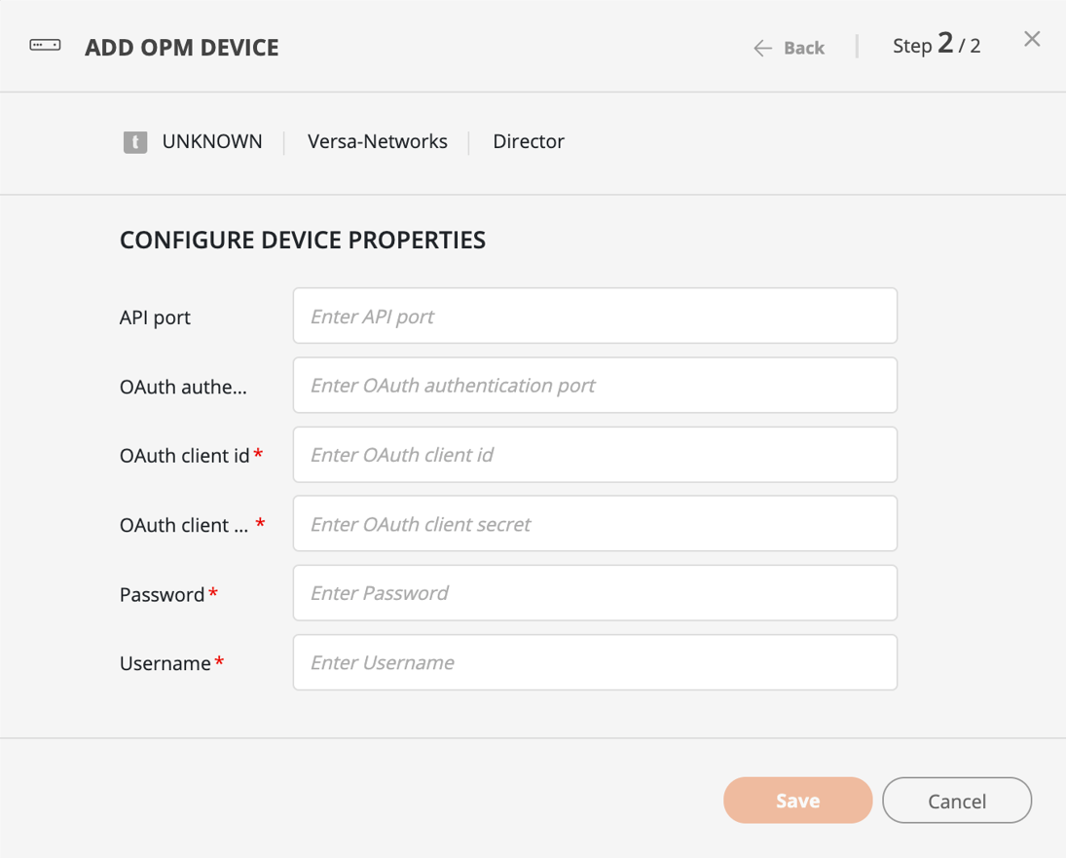Click the Password field label

162,594
